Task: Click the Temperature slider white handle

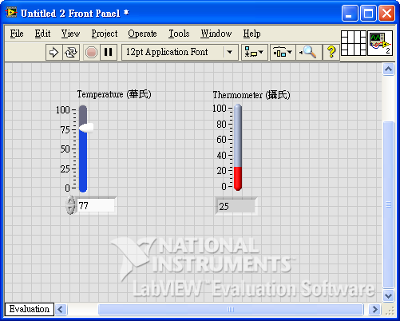Action: tap(86, 128)
